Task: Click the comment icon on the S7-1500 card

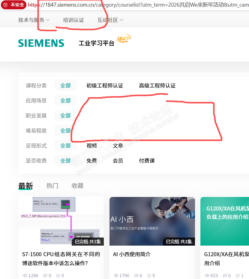Action: tap(45, 275)
